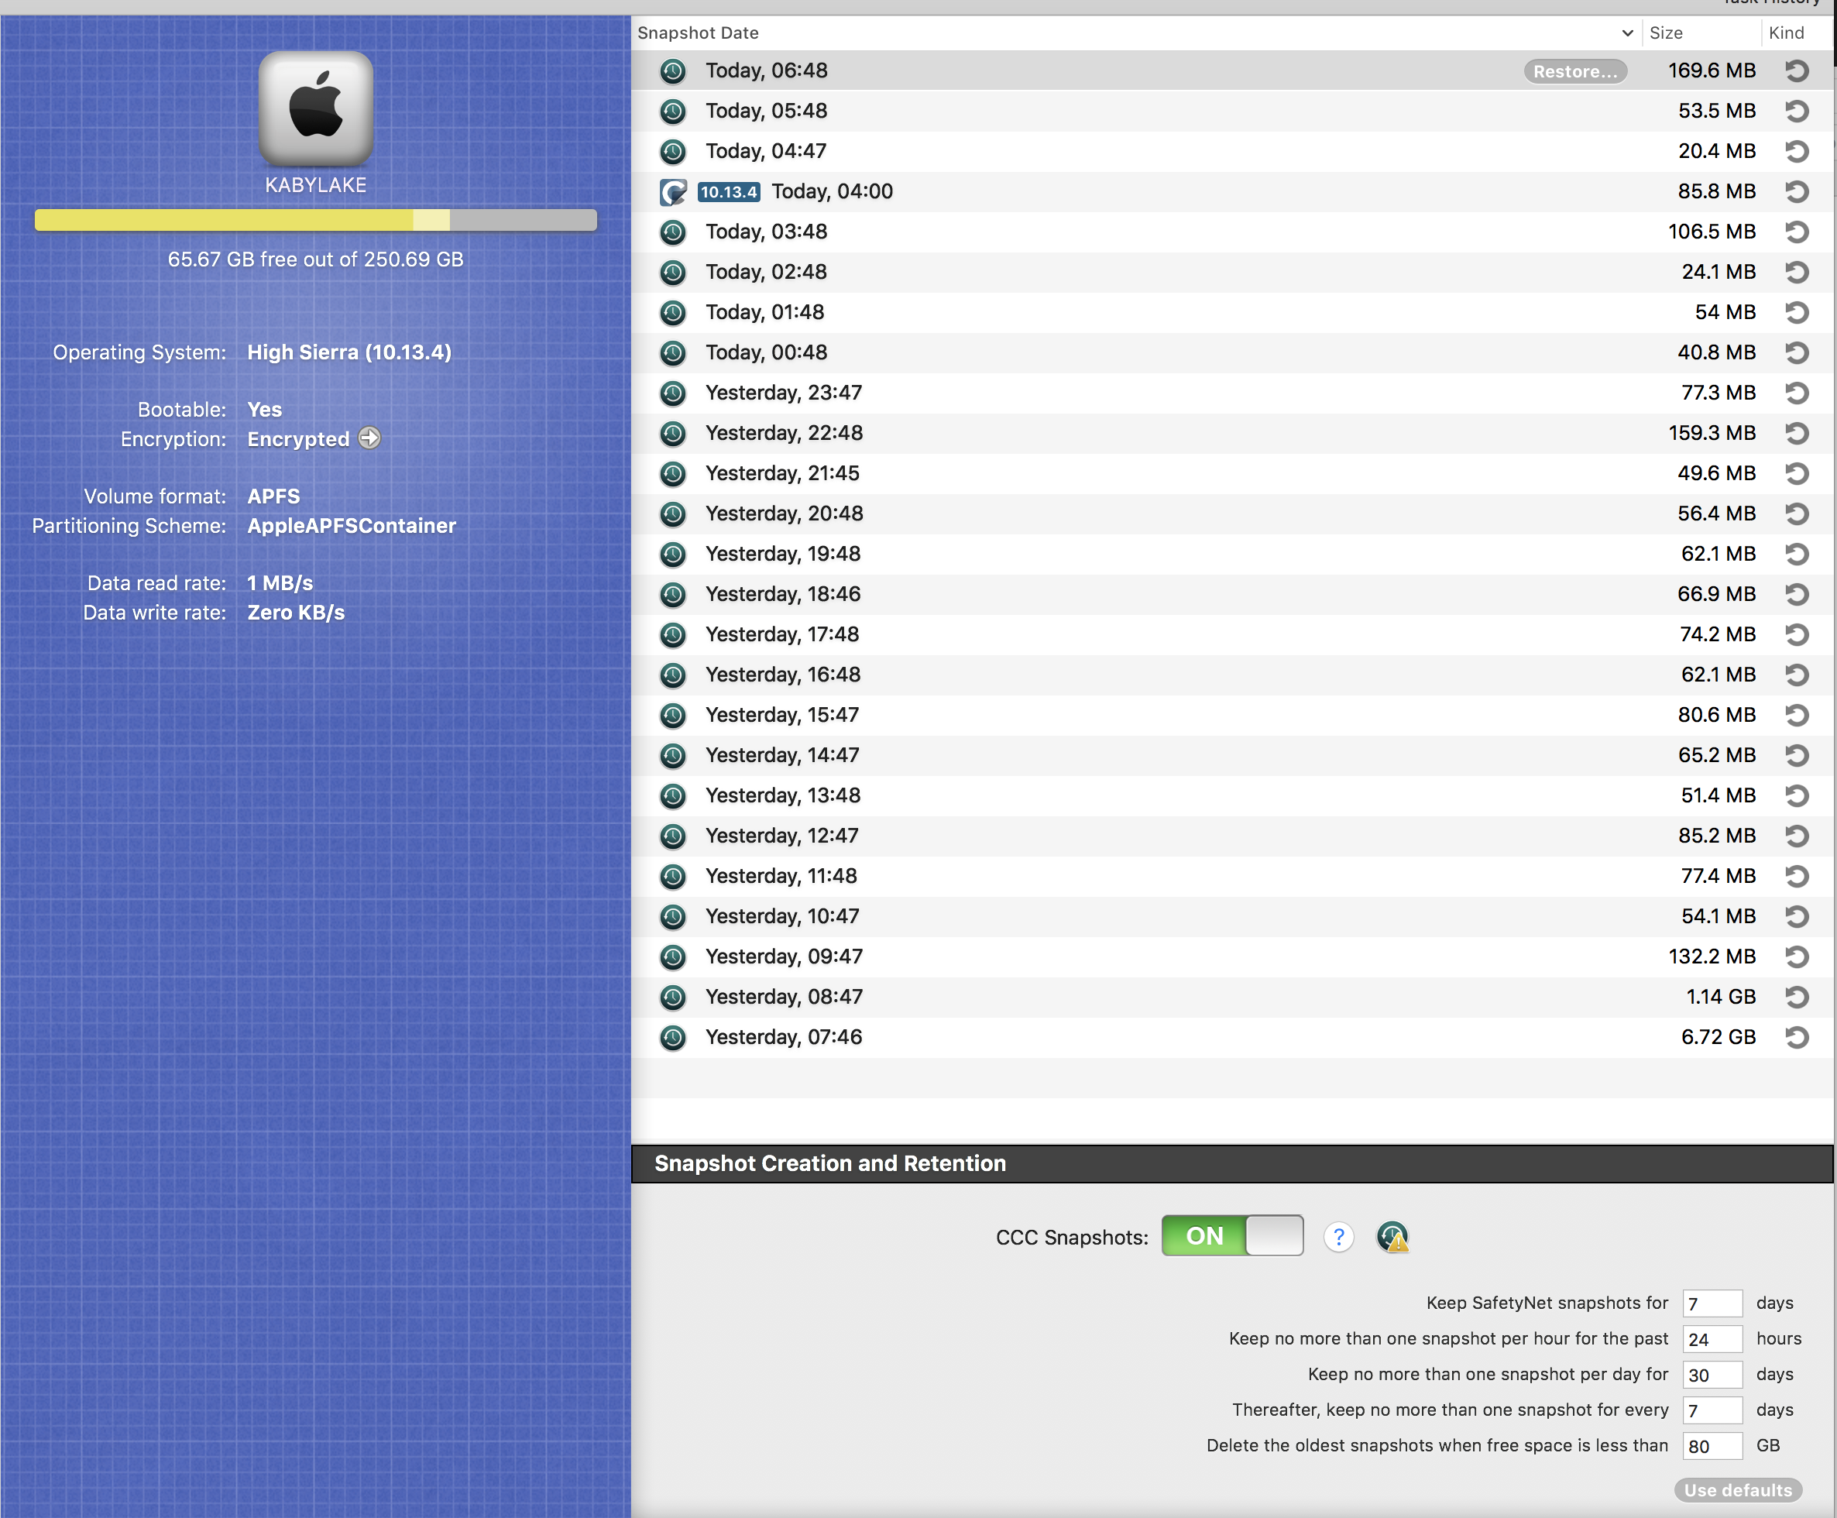Click the 6.72 GB size value
The height and width of the screenshot is (1518, 1837).
(1718, 1037)
